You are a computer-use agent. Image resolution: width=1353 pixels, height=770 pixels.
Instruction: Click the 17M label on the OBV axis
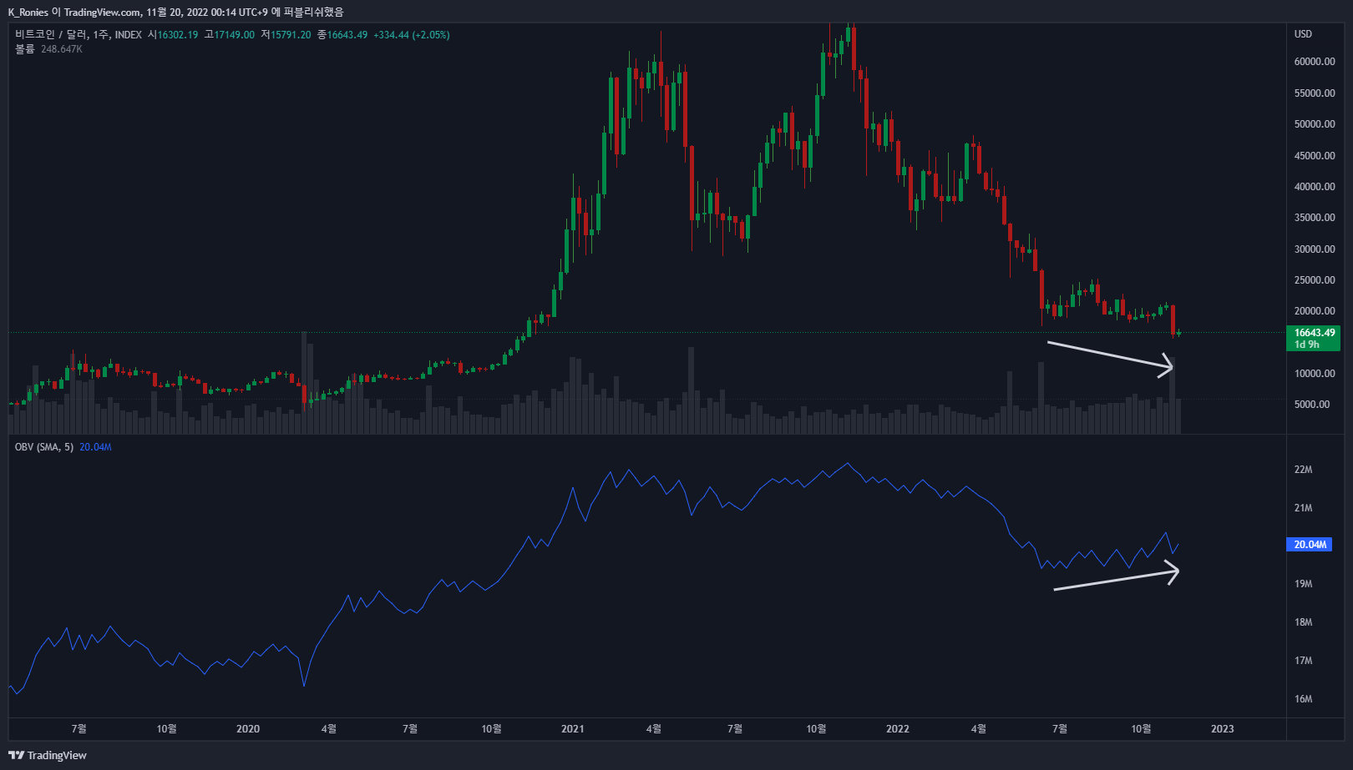(x=1303, y=661)
